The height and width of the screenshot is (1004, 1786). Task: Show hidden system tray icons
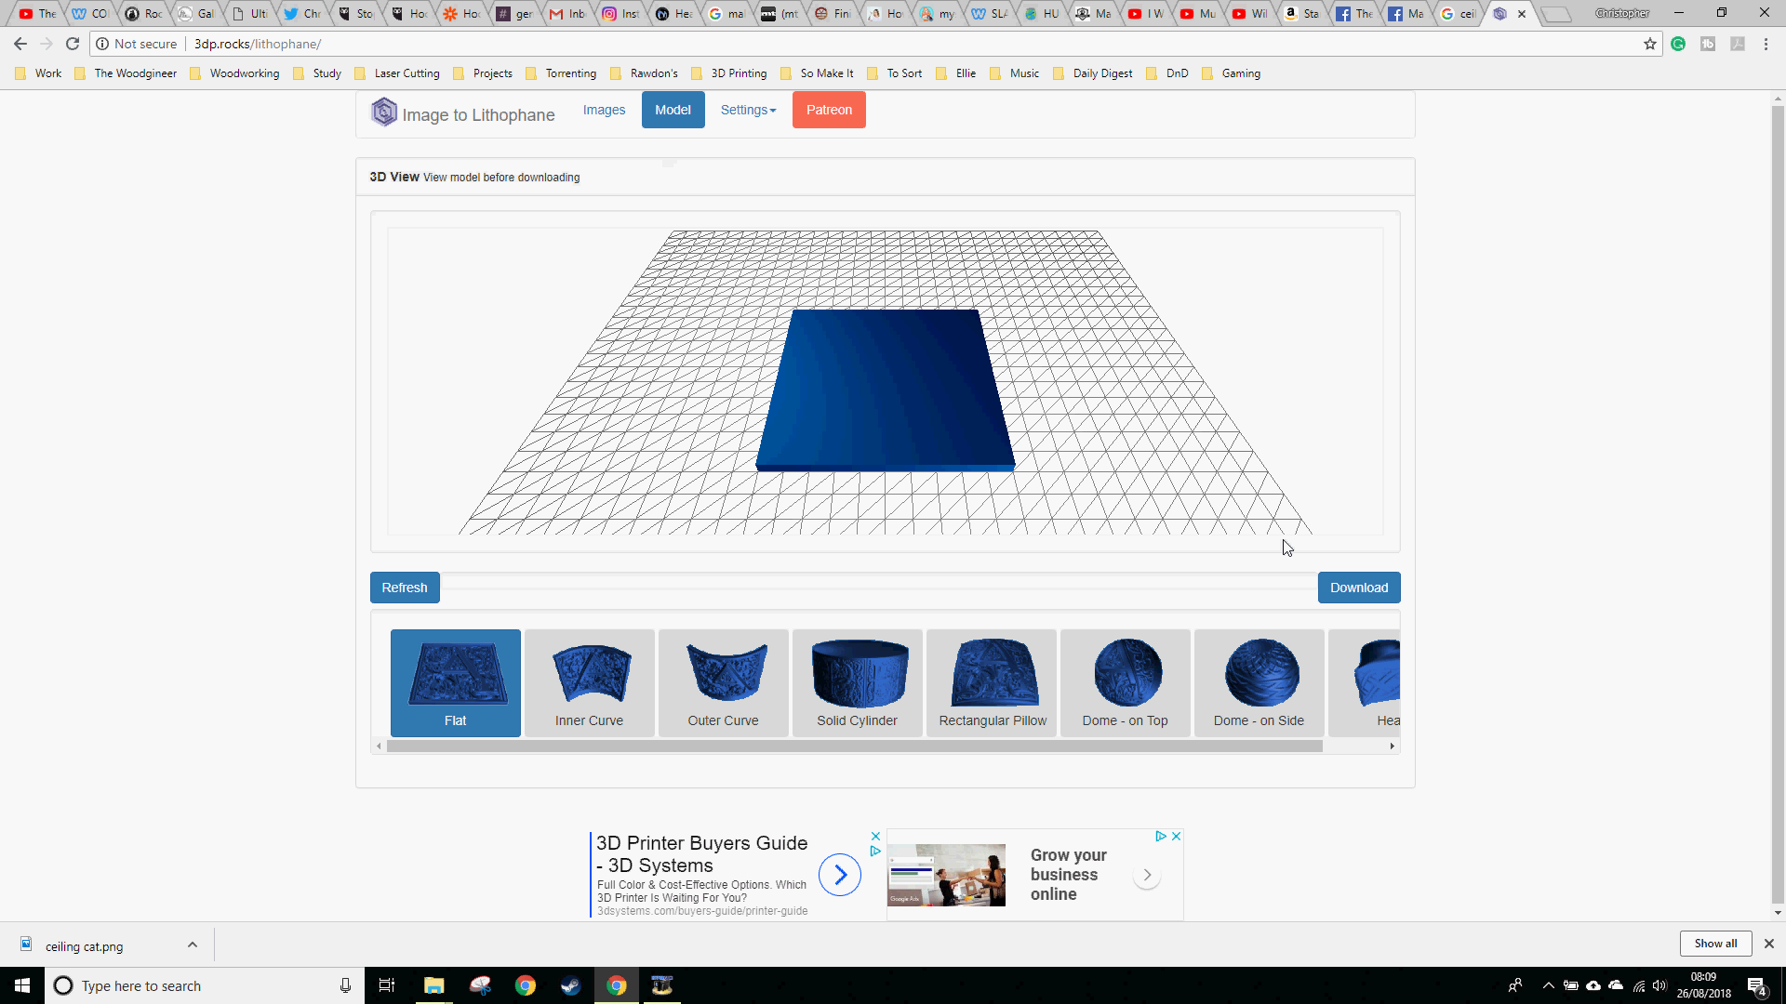click(x=1548, y=985)
